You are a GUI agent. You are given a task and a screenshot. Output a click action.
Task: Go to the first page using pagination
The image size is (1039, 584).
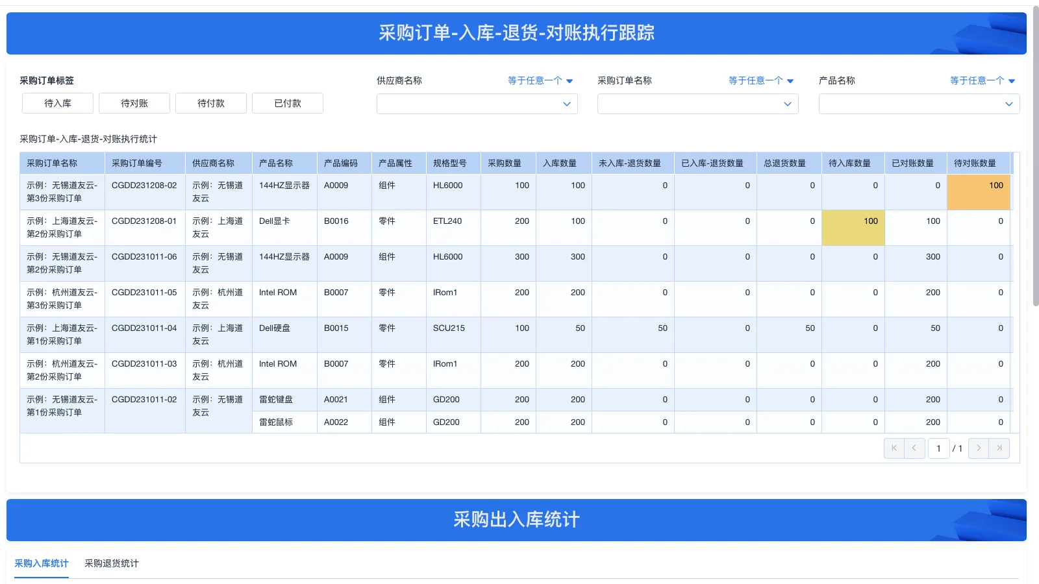tap(894, 448)
